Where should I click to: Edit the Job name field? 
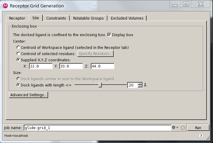tap(97, 128)
